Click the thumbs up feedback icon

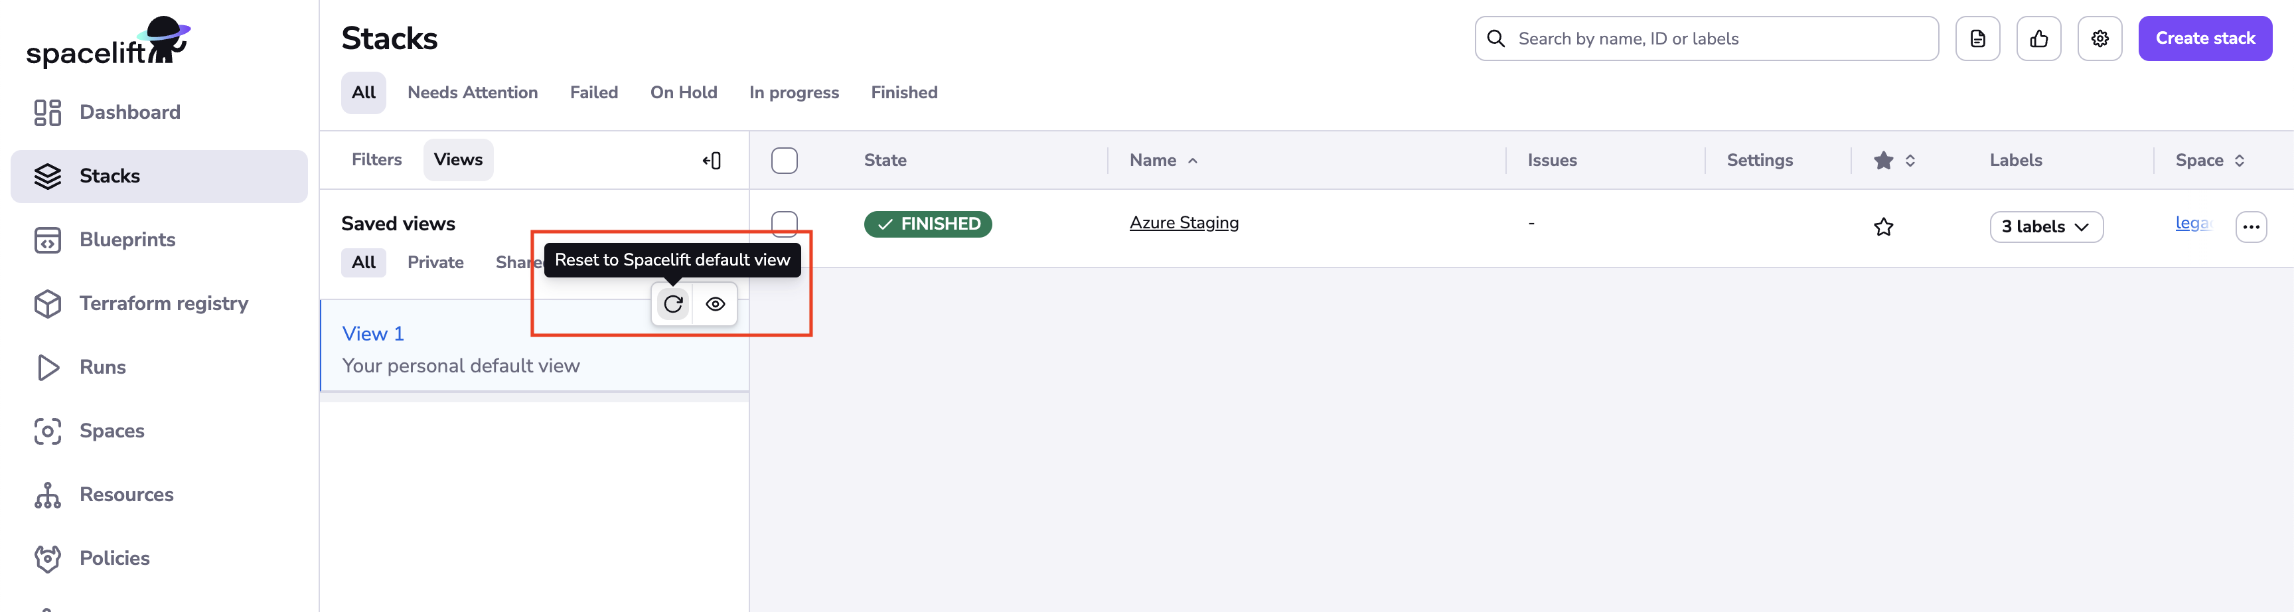tap(2038, 38)
